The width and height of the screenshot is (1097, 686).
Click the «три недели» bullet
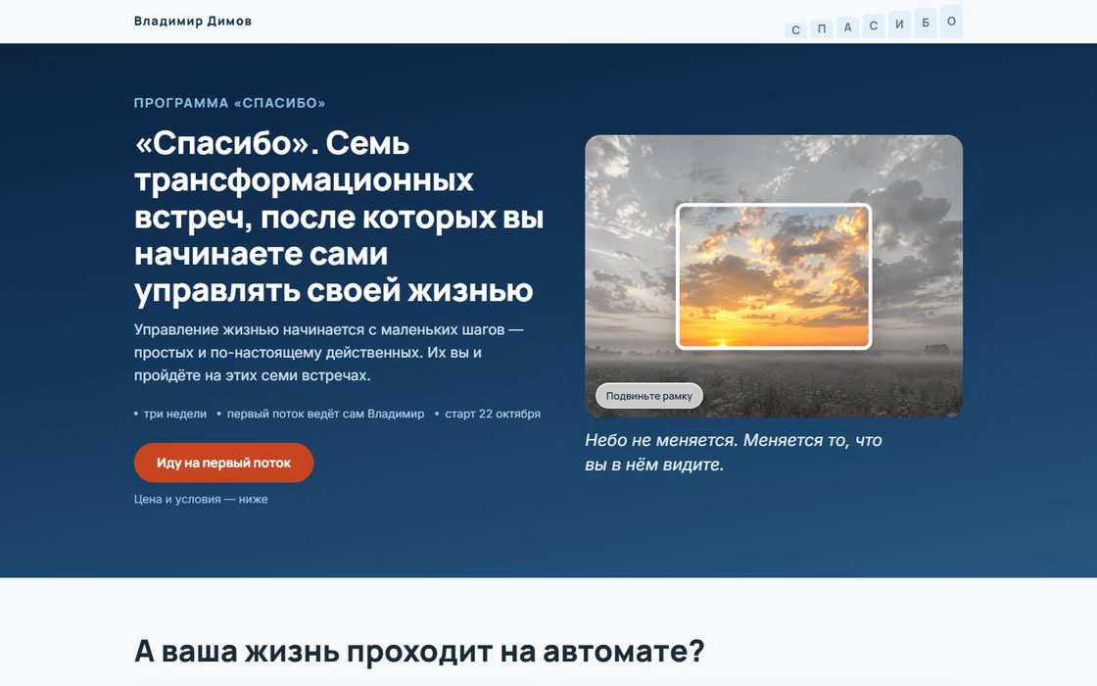coord(170,414)
